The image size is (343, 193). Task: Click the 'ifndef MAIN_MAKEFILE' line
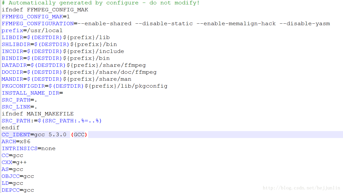coord(38,114)
